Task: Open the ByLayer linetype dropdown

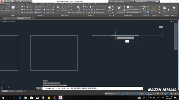Action: pos(134,12)
